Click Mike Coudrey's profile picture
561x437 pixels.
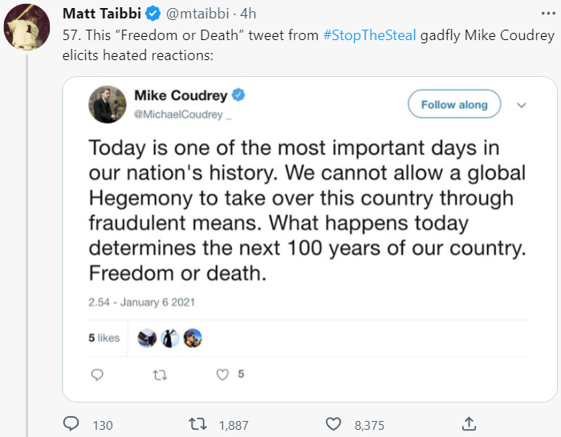pyautogui.click(x=107, y=104)
